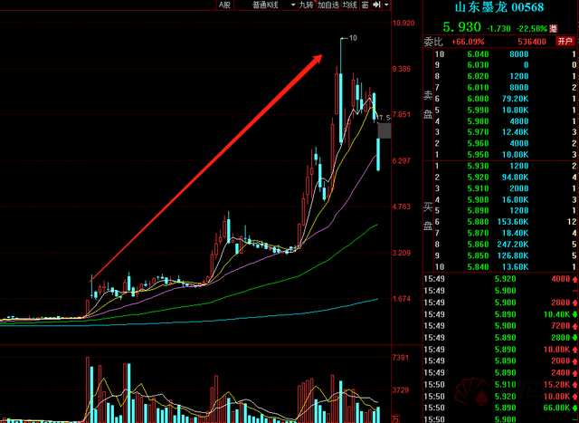The width and height of the screenshot is (579, 423).
Task: Open the A股 market selector
Action: click(225, 5)
